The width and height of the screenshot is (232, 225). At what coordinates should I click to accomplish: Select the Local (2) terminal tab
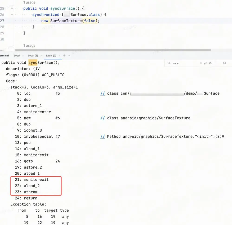pyautogui.click(x=51, y=55)
